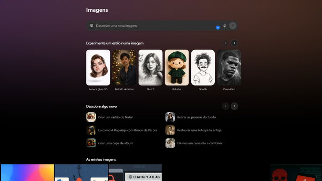Image resolution: width=322 pixels, height=181 pixels.
Task: Click the Pearl Earring painting suggestion icon
Action: point(91,130)
